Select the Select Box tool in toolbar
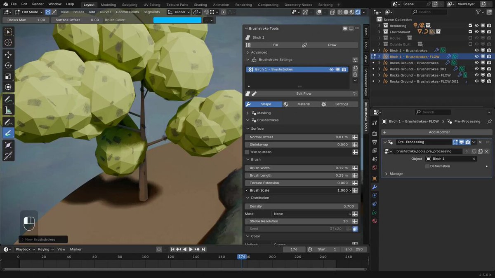The height and width of the screenshot is (278, 495). click(8, 32)
